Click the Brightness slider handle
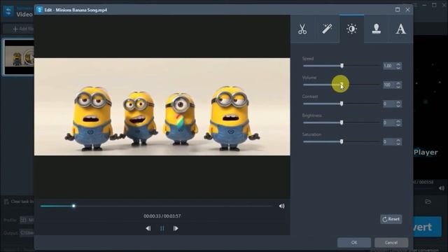Image resolution: width=448 pixels, height=252 pixels. [x=342, y=122]
